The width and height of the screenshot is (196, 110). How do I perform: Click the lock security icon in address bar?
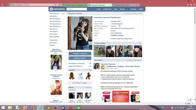[59, 5]
